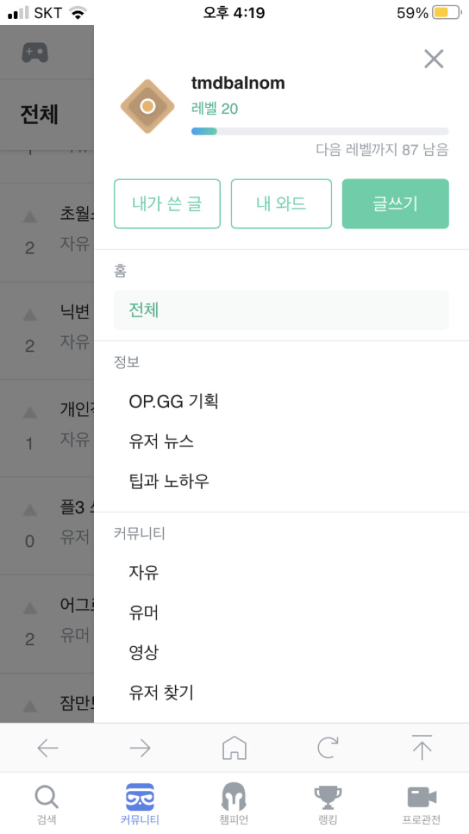Open 검색 search tab
The width and height of the screenshot is (469, 834).
46,804
